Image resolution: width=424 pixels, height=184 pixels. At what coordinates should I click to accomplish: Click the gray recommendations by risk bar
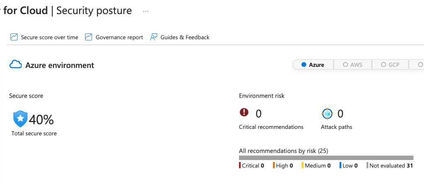326,157
